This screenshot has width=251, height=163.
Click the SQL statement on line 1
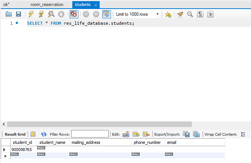pyautogui.click(x=81, y=23)
